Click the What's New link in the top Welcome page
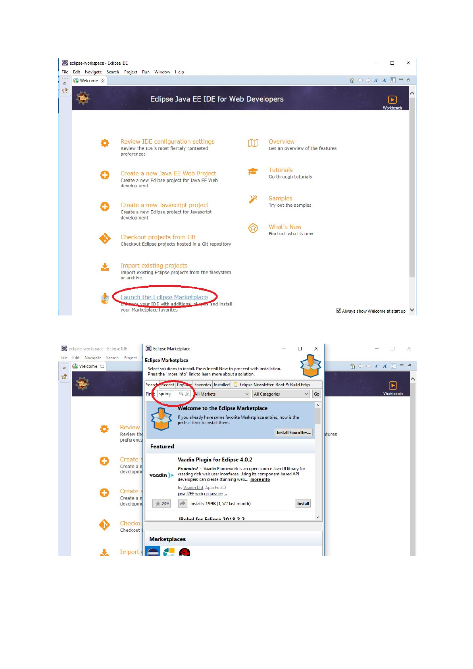Screen dimensions: 473x669 coord(285,227)
